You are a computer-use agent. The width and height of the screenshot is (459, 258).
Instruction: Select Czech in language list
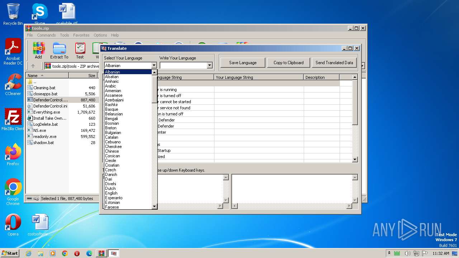tap(128, 170)
